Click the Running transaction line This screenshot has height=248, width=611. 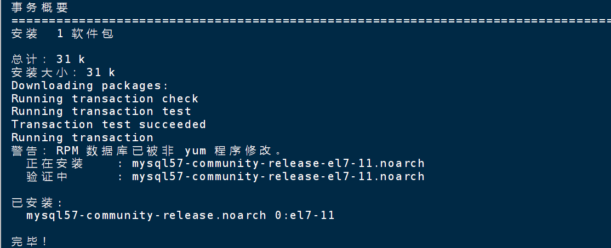tap(82, 137)
